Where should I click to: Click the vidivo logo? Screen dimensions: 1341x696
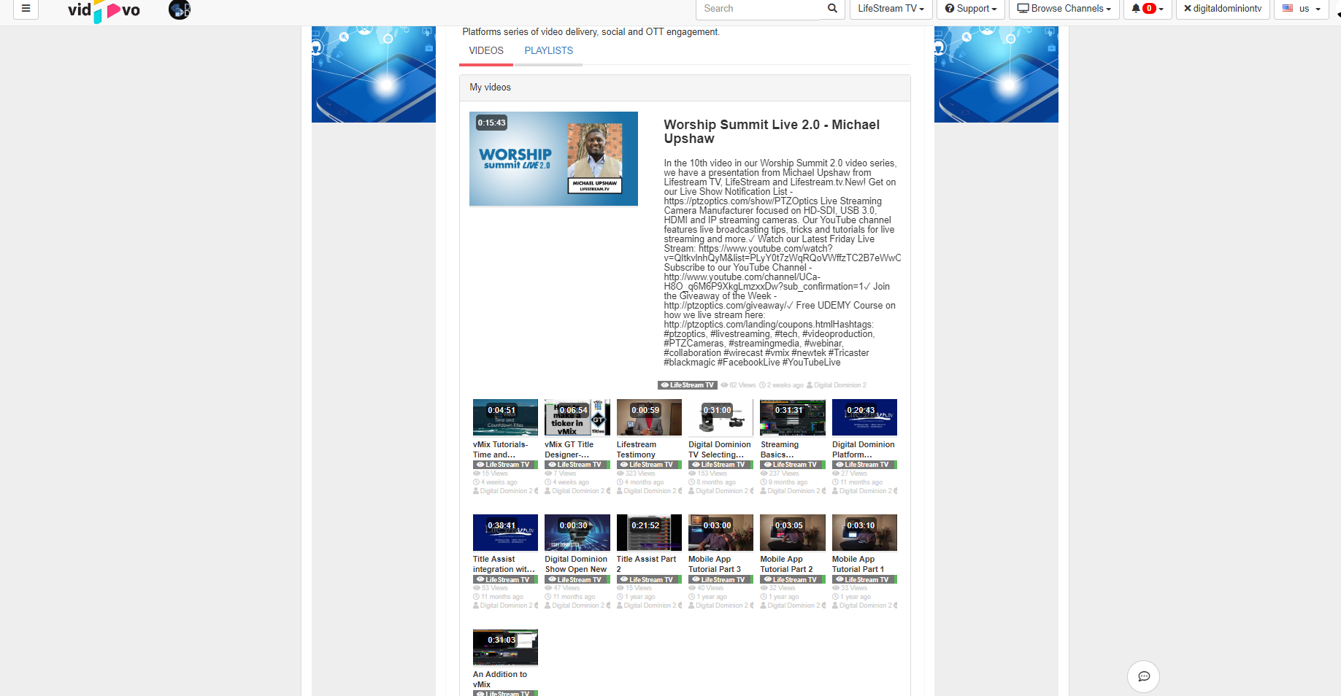(x=104, y=11)
